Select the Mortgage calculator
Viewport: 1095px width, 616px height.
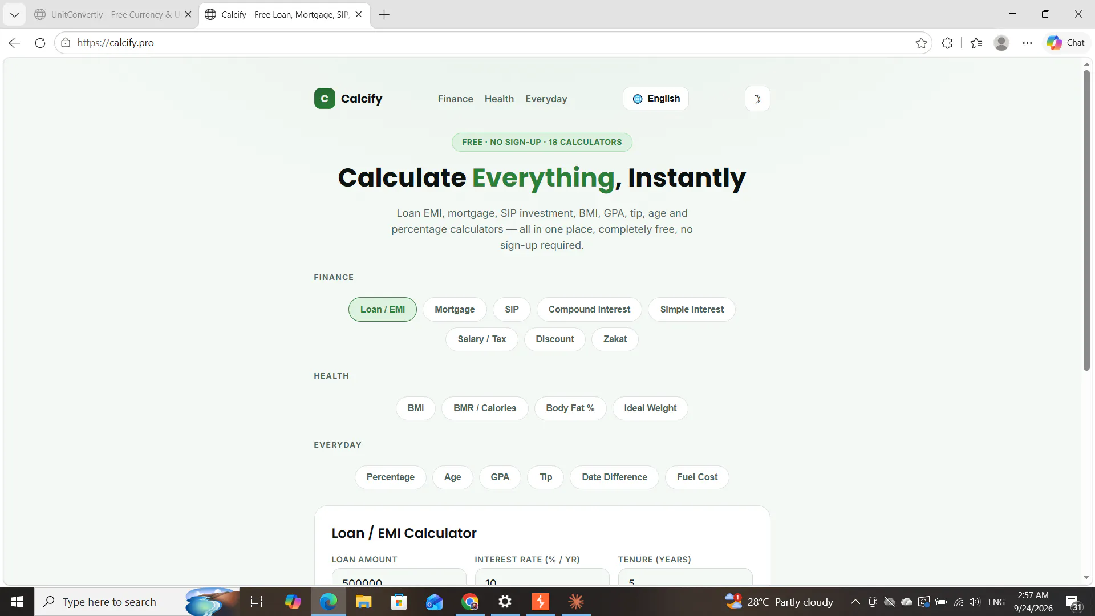click(x=455, y=309)
